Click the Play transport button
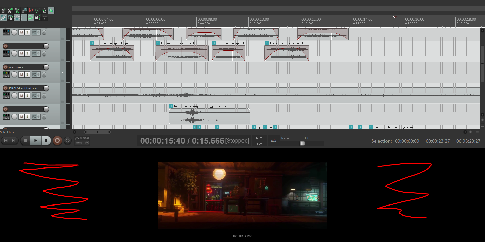 [x=36, y=140]
